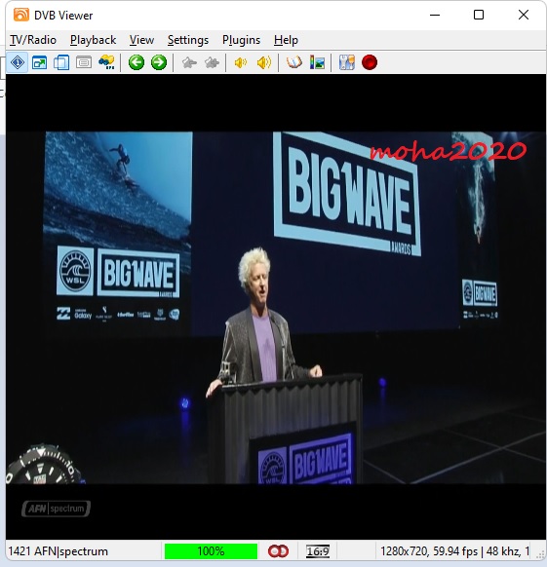Close the DVB Viewer window
This screenshot has width=547, height=567.
click(523, 15)
